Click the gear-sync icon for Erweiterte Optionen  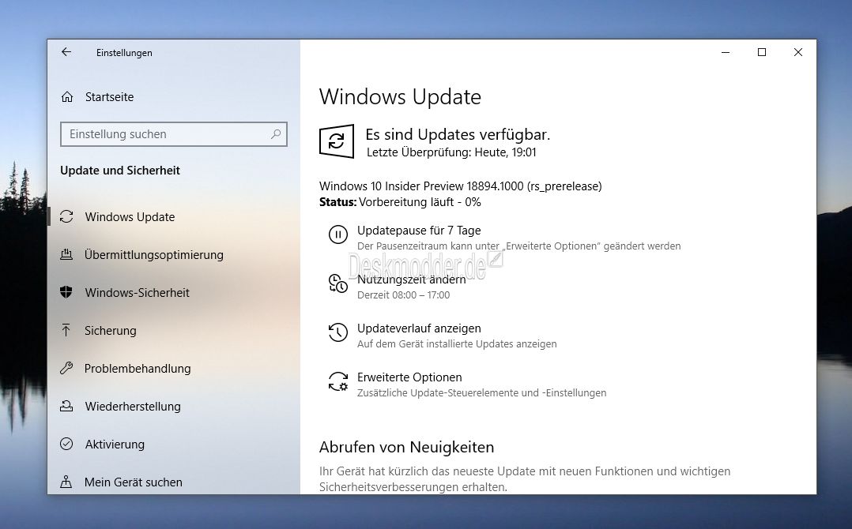(338, 381)
